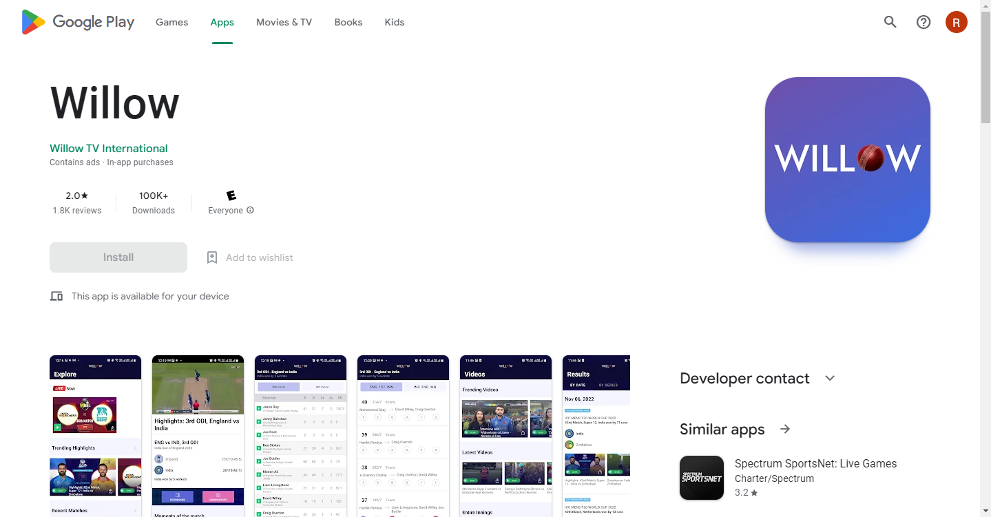The image size is (991, 517).
Task: Click the Willow app title
Action: tap(115, 103)
